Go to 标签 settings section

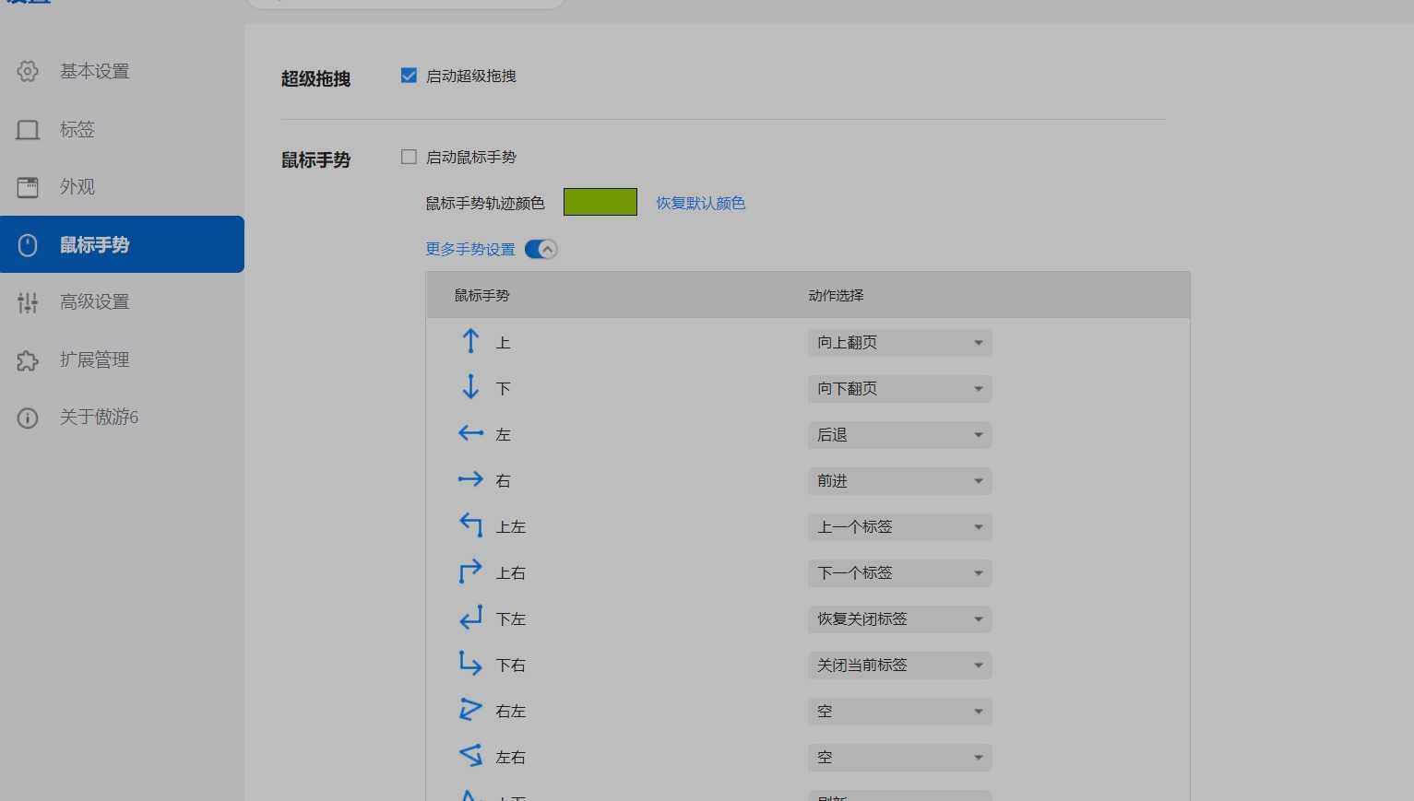tap(122, 130)
